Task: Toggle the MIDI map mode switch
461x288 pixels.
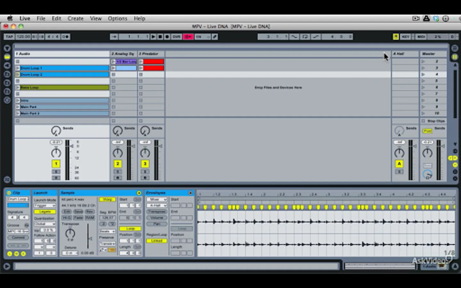Action: pyautogui.click(x=421, y=37)
